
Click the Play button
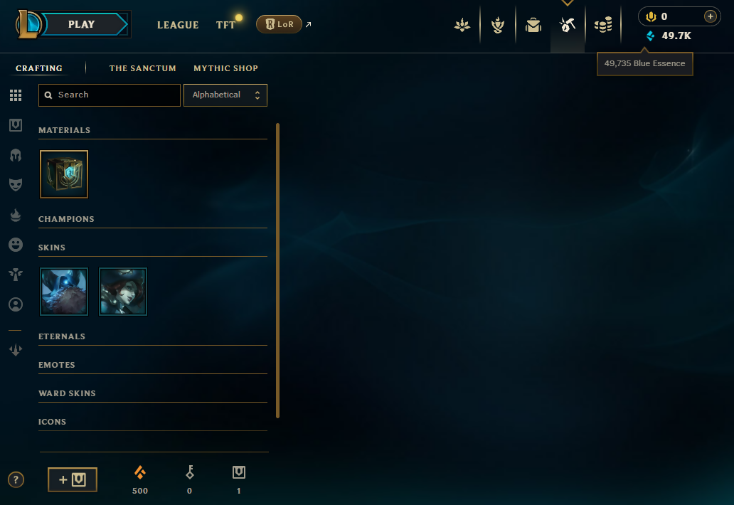tap(81, 24)
